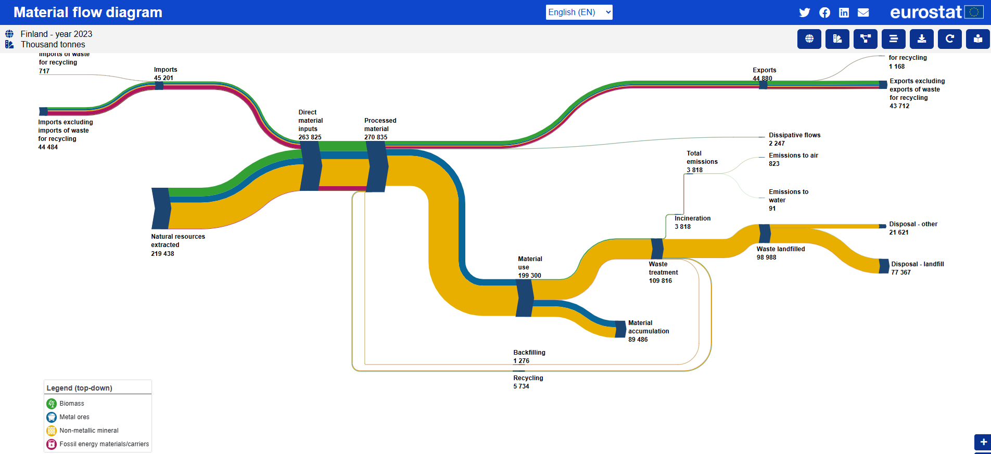
Task: Share the page on Twitter
Action: [x=804, y=12]
